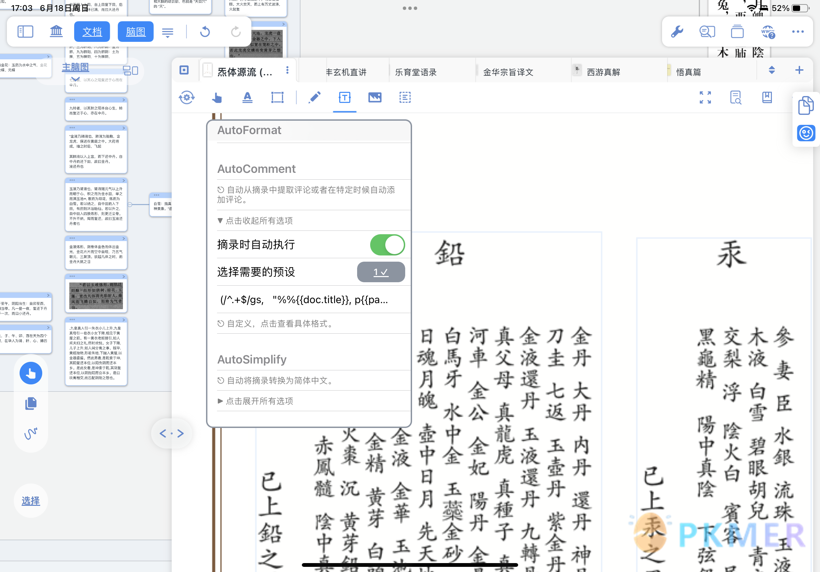Add a new document tab
Screen dimensions: 820x572
799,70
